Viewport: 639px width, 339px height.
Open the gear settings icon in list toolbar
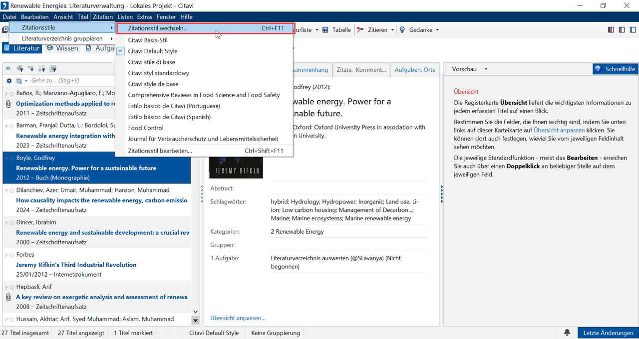9,81
